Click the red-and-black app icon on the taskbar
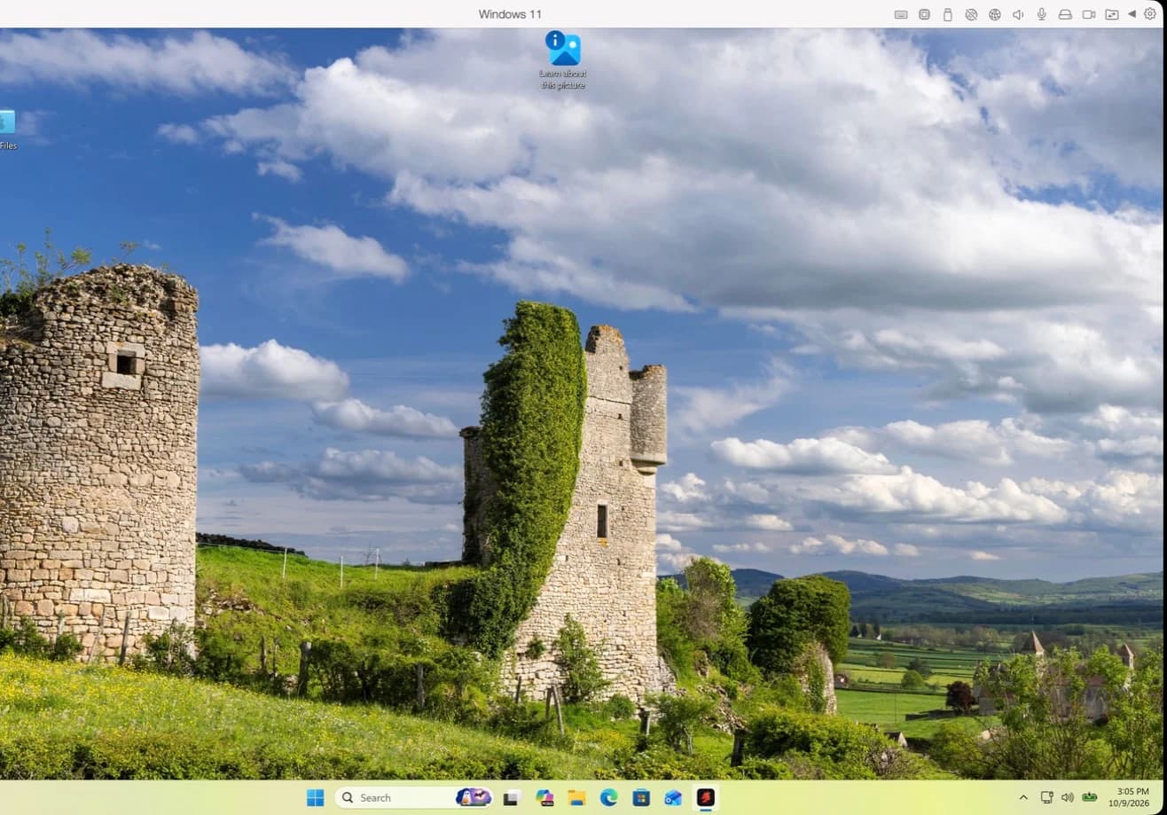 pos(705,797)
